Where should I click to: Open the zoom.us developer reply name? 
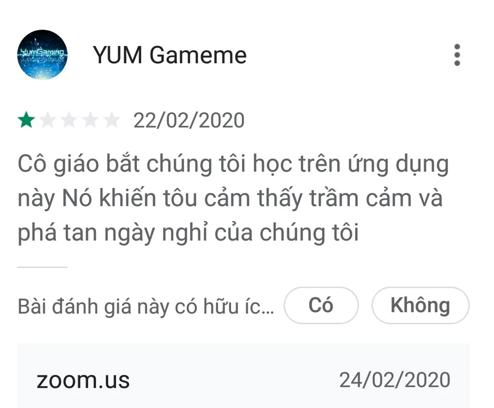tap(83, 380)
